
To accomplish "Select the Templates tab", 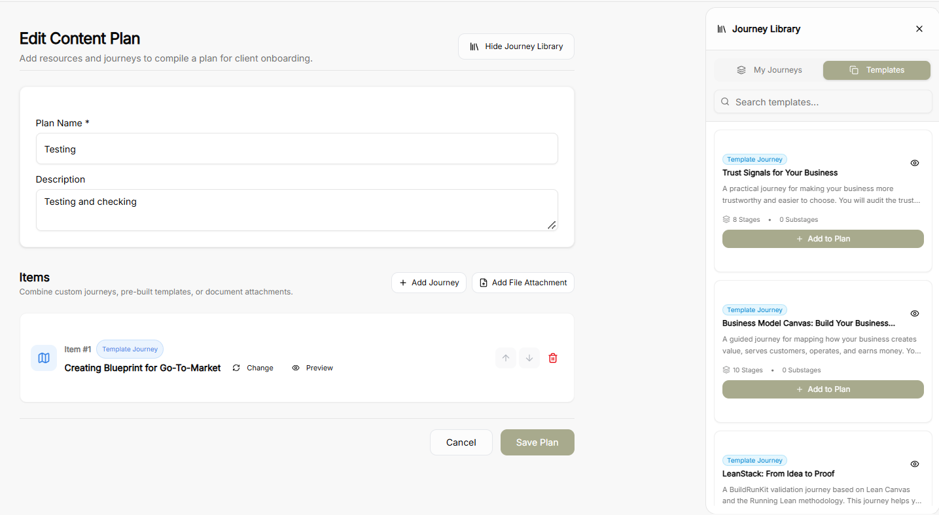I will (877, 70).
